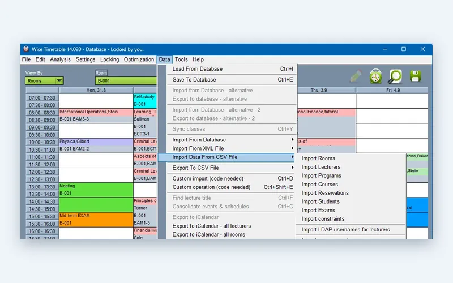Select the International Operations, Stein lecture block
This screenshot has height=283, width=453.
[x=96, y=115]
